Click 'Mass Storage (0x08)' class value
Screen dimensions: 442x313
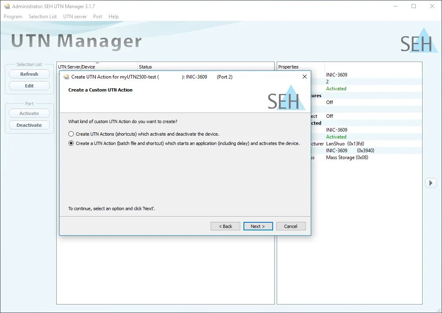[347, 158]
